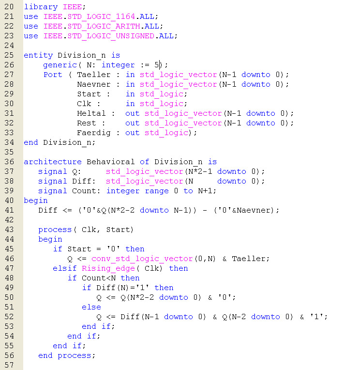The width and height of the screenshot is (359, 370).
Task: Click 'Q(N-2' on line 52
Action: 234,317
